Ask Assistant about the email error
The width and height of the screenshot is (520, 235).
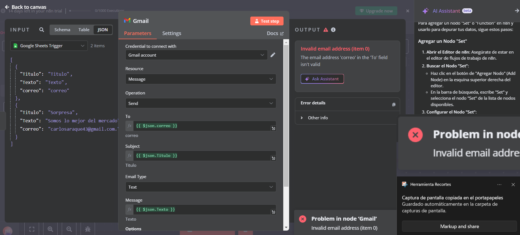(322, 79)
